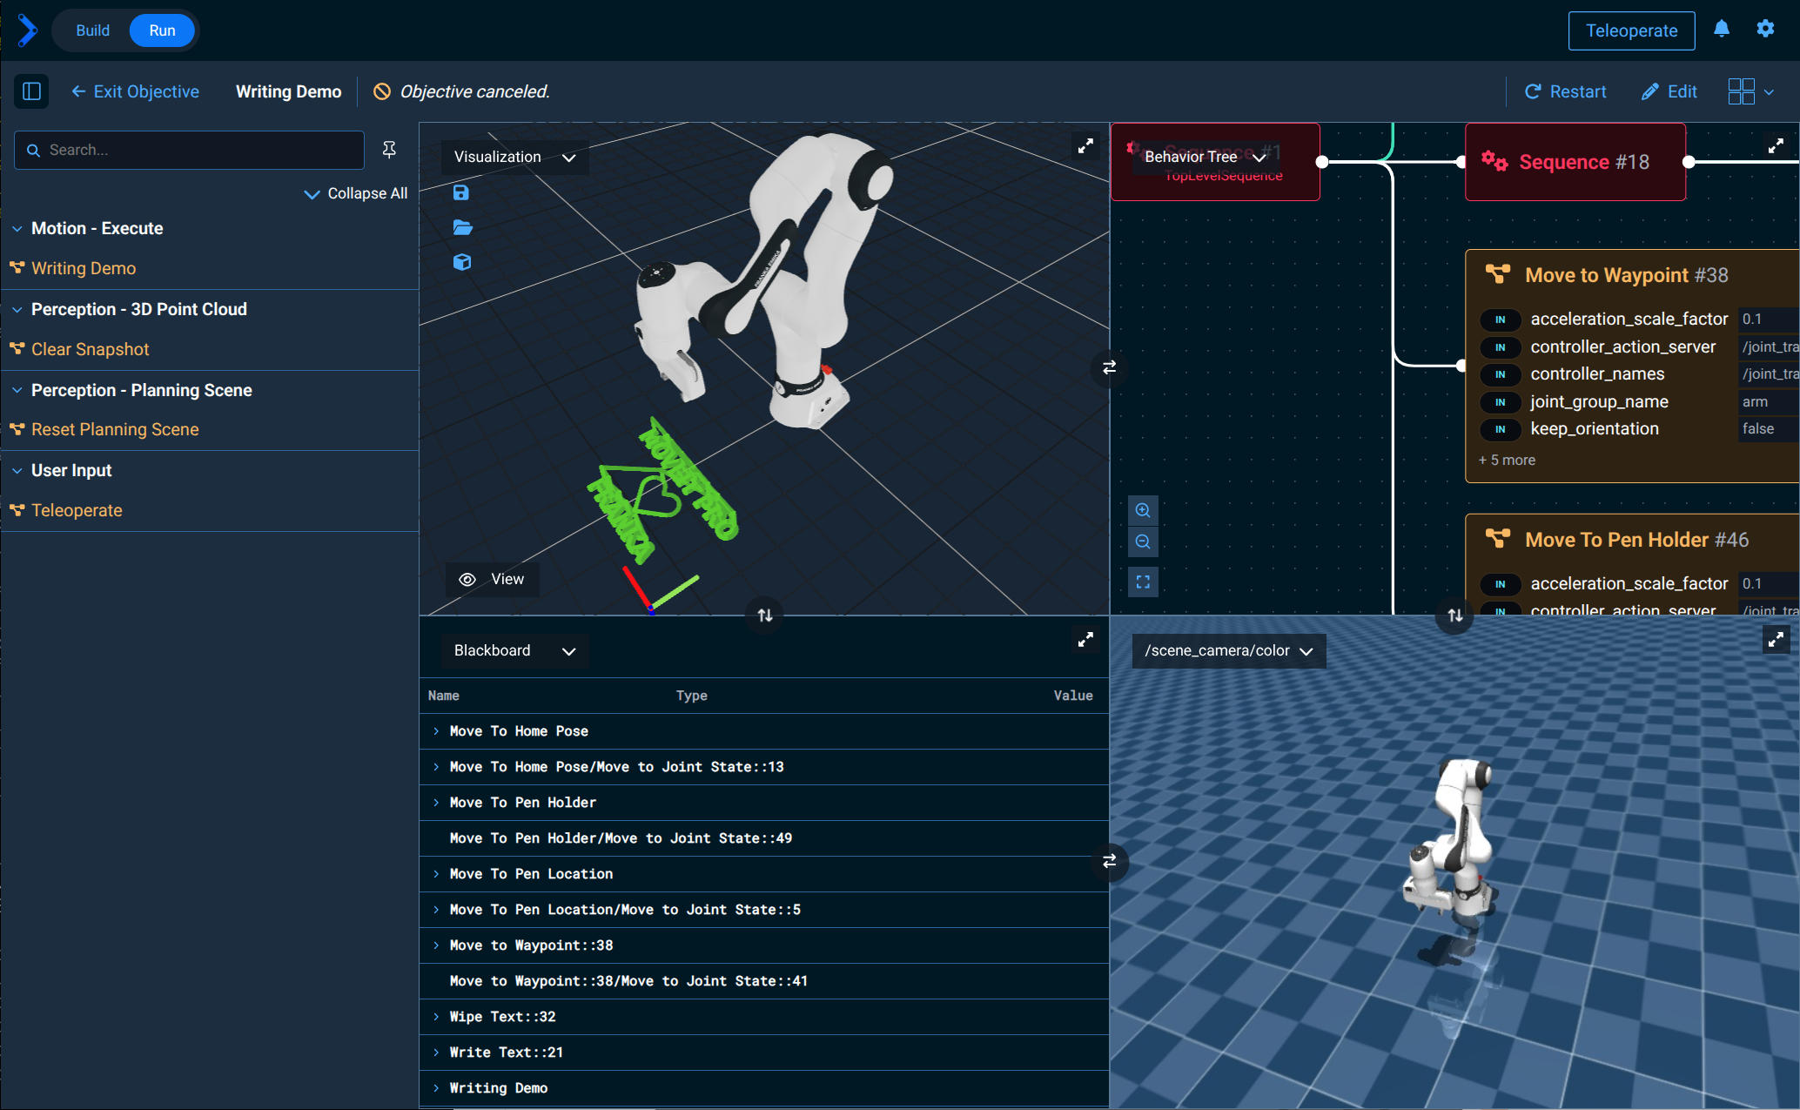1800x1110 pixels.
Task: Click the Teleoperate button in the top bar
Action: (1631, 30)
